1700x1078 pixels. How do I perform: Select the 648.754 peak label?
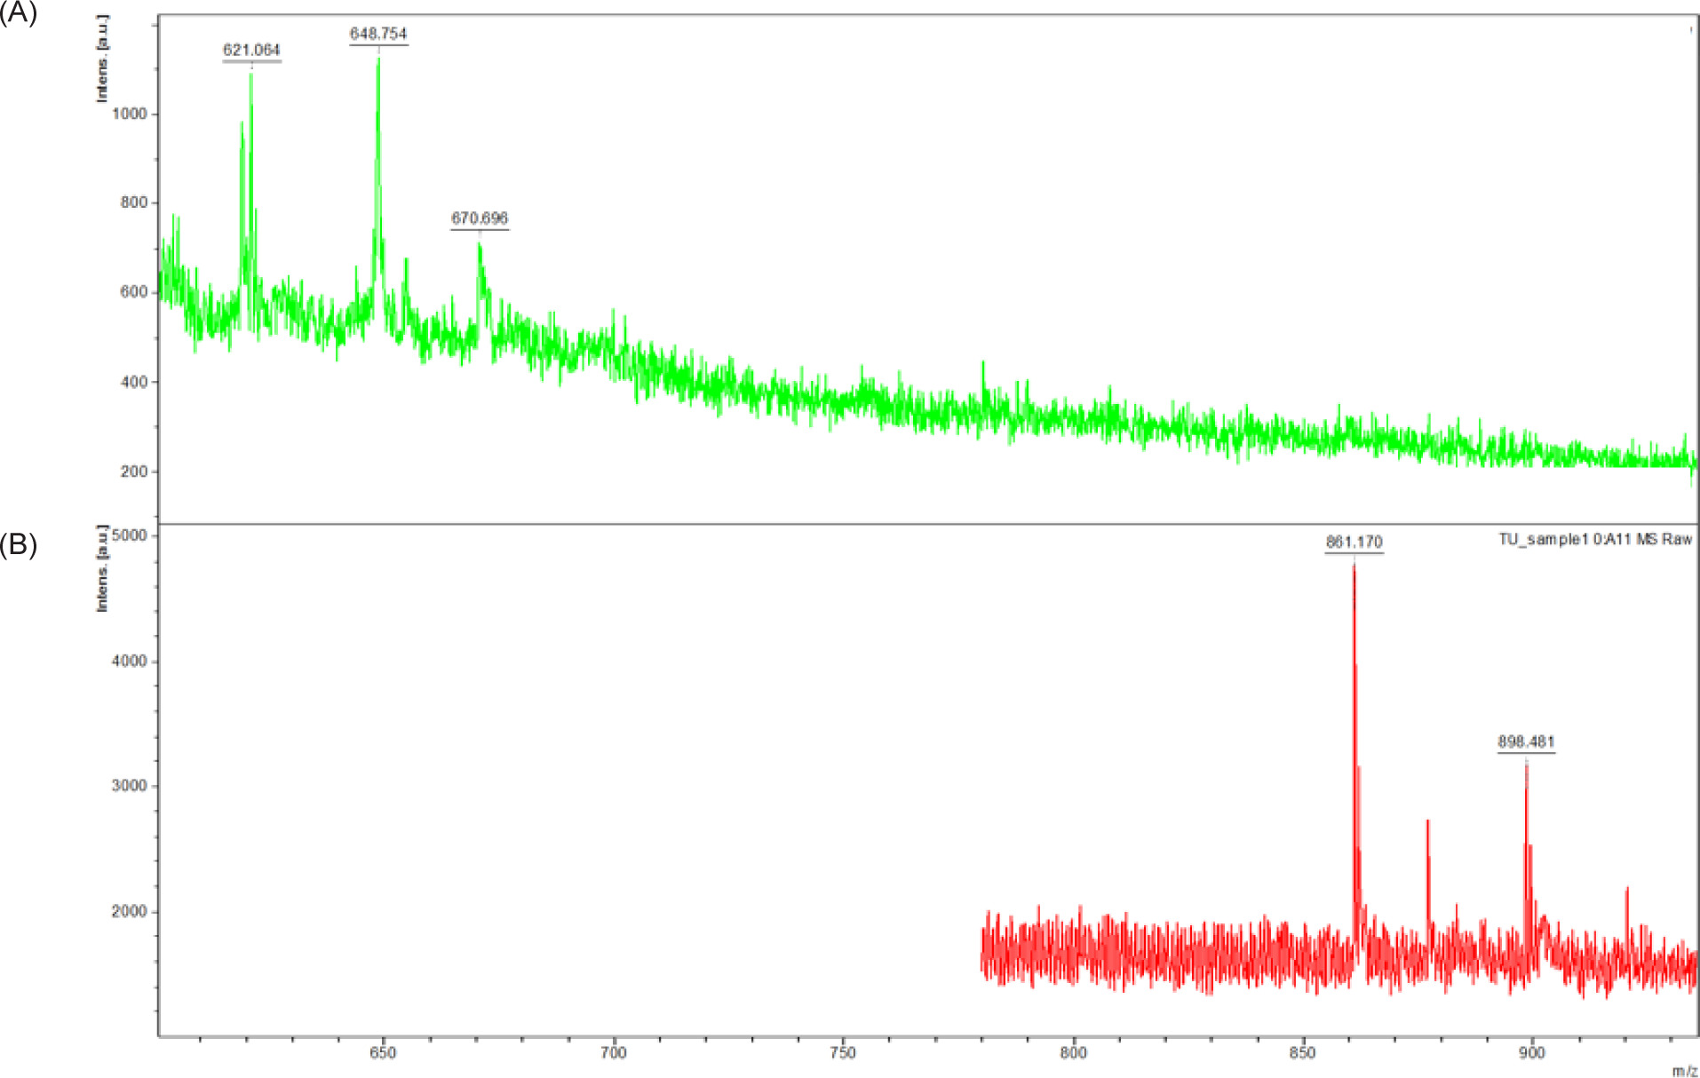click(x=378, y=34)
